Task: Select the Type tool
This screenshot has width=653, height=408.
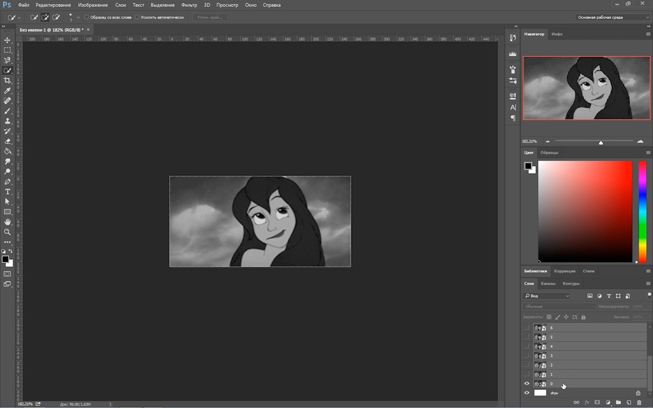Action: (7, 192)
